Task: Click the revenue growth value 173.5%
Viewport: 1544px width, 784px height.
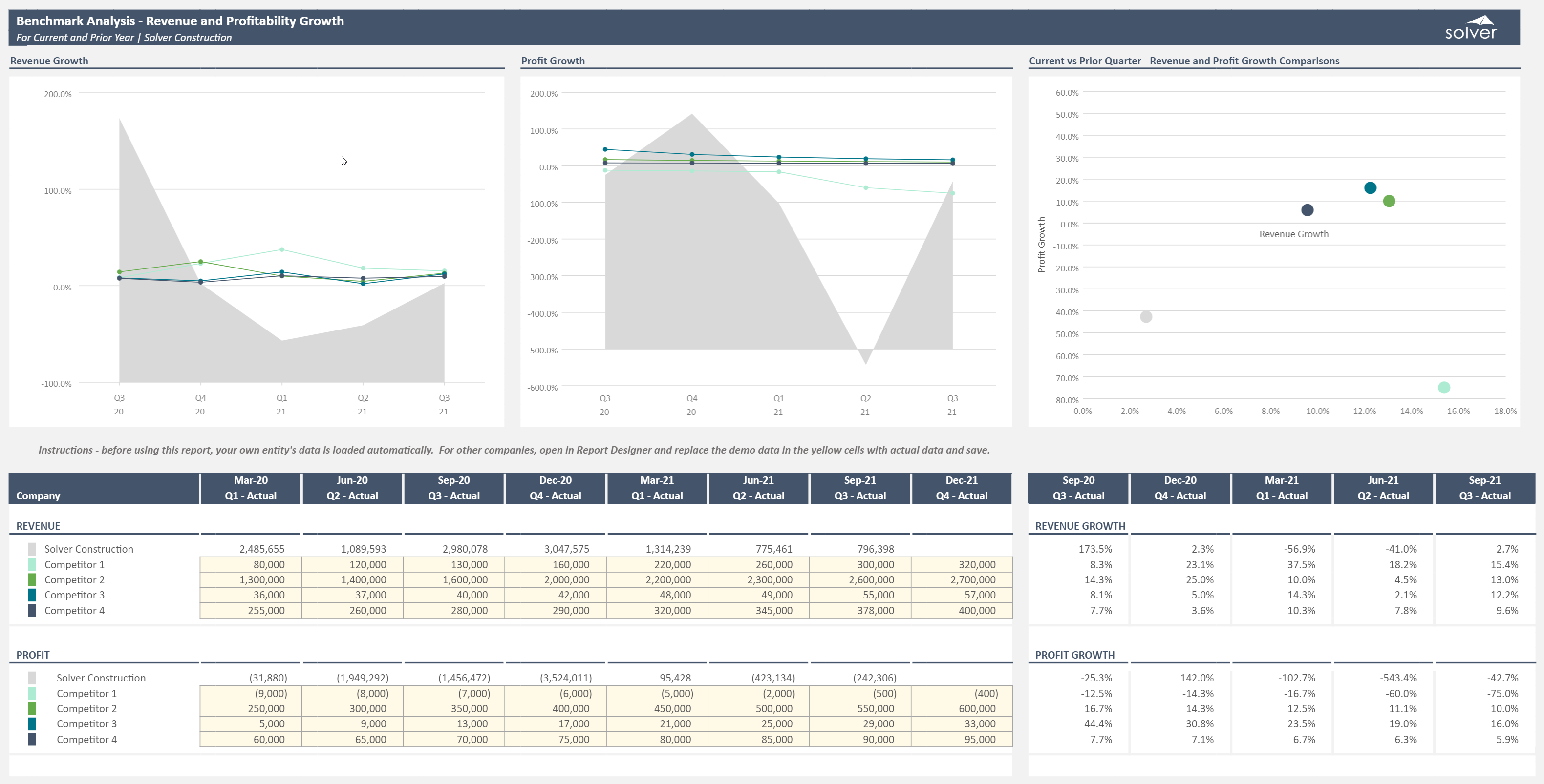Action: pyautogui.click(x=1095, y=549)
